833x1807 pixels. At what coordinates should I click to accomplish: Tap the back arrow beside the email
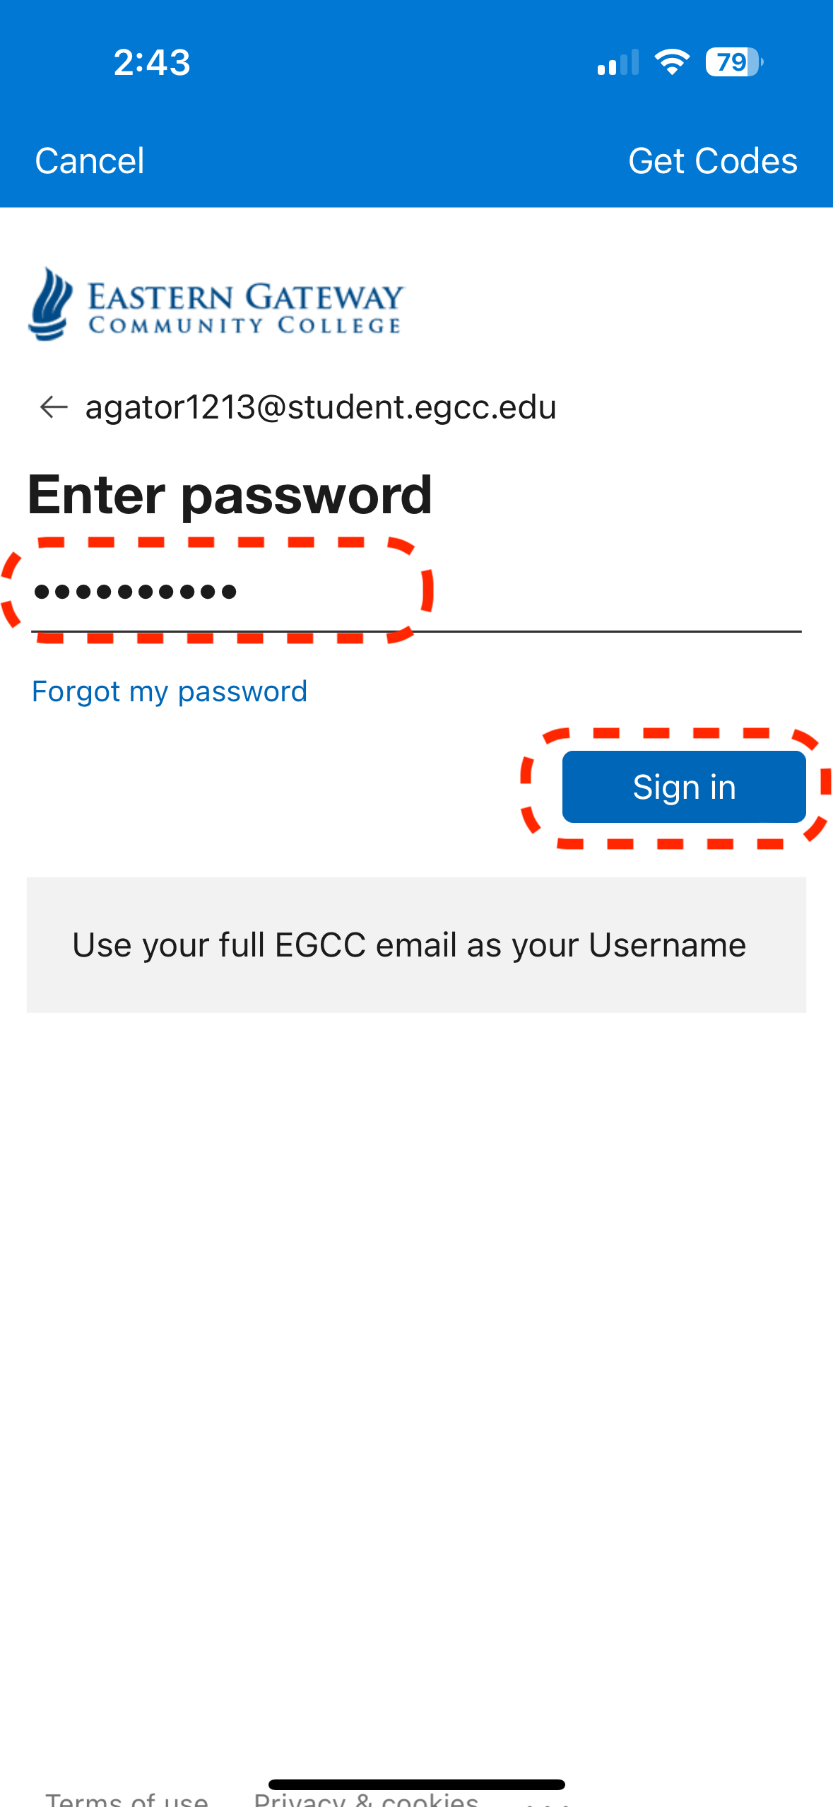[x=54, y=407]
